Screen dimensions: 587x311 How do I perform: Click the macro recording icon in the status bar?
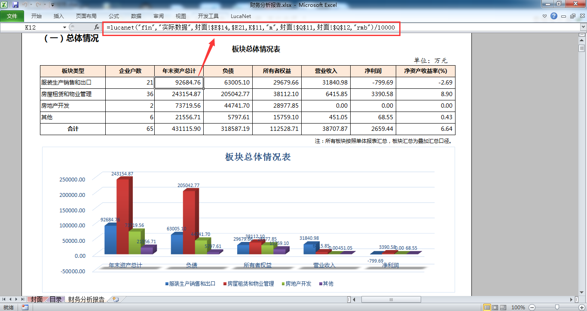25,307
